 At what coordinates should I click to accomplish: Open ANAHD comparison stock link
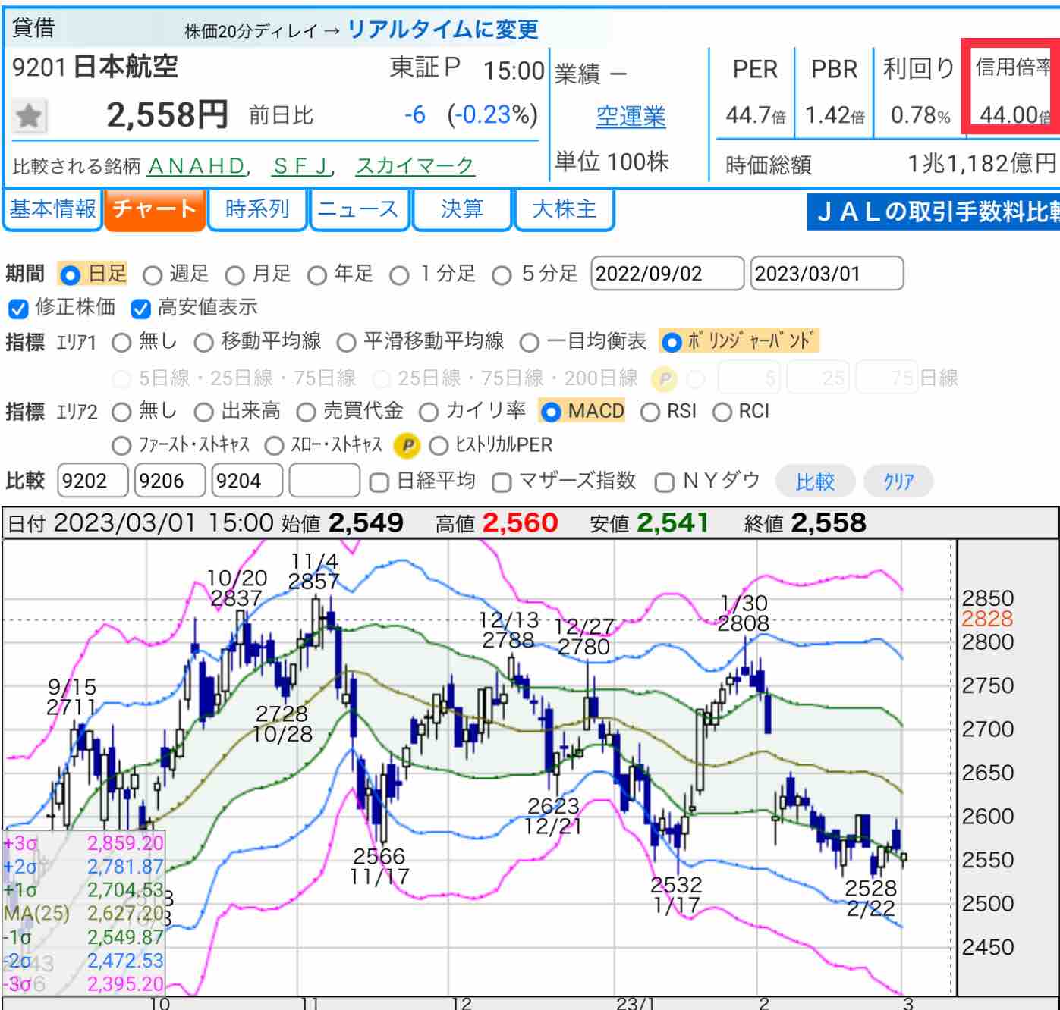197,165
